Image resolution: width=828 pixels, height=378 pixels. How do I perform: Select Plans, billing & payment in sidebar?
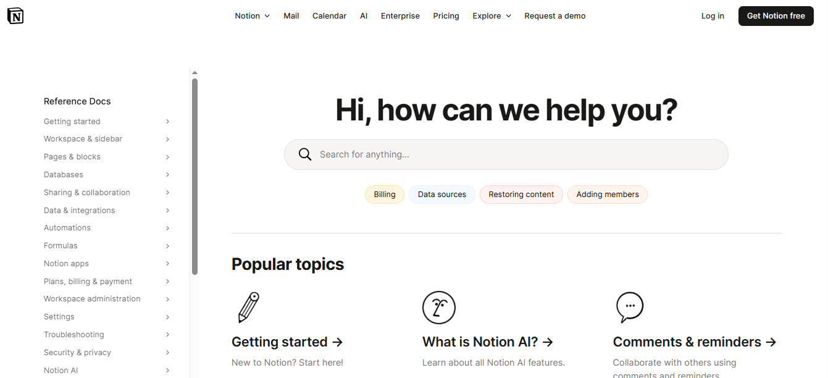88,282
